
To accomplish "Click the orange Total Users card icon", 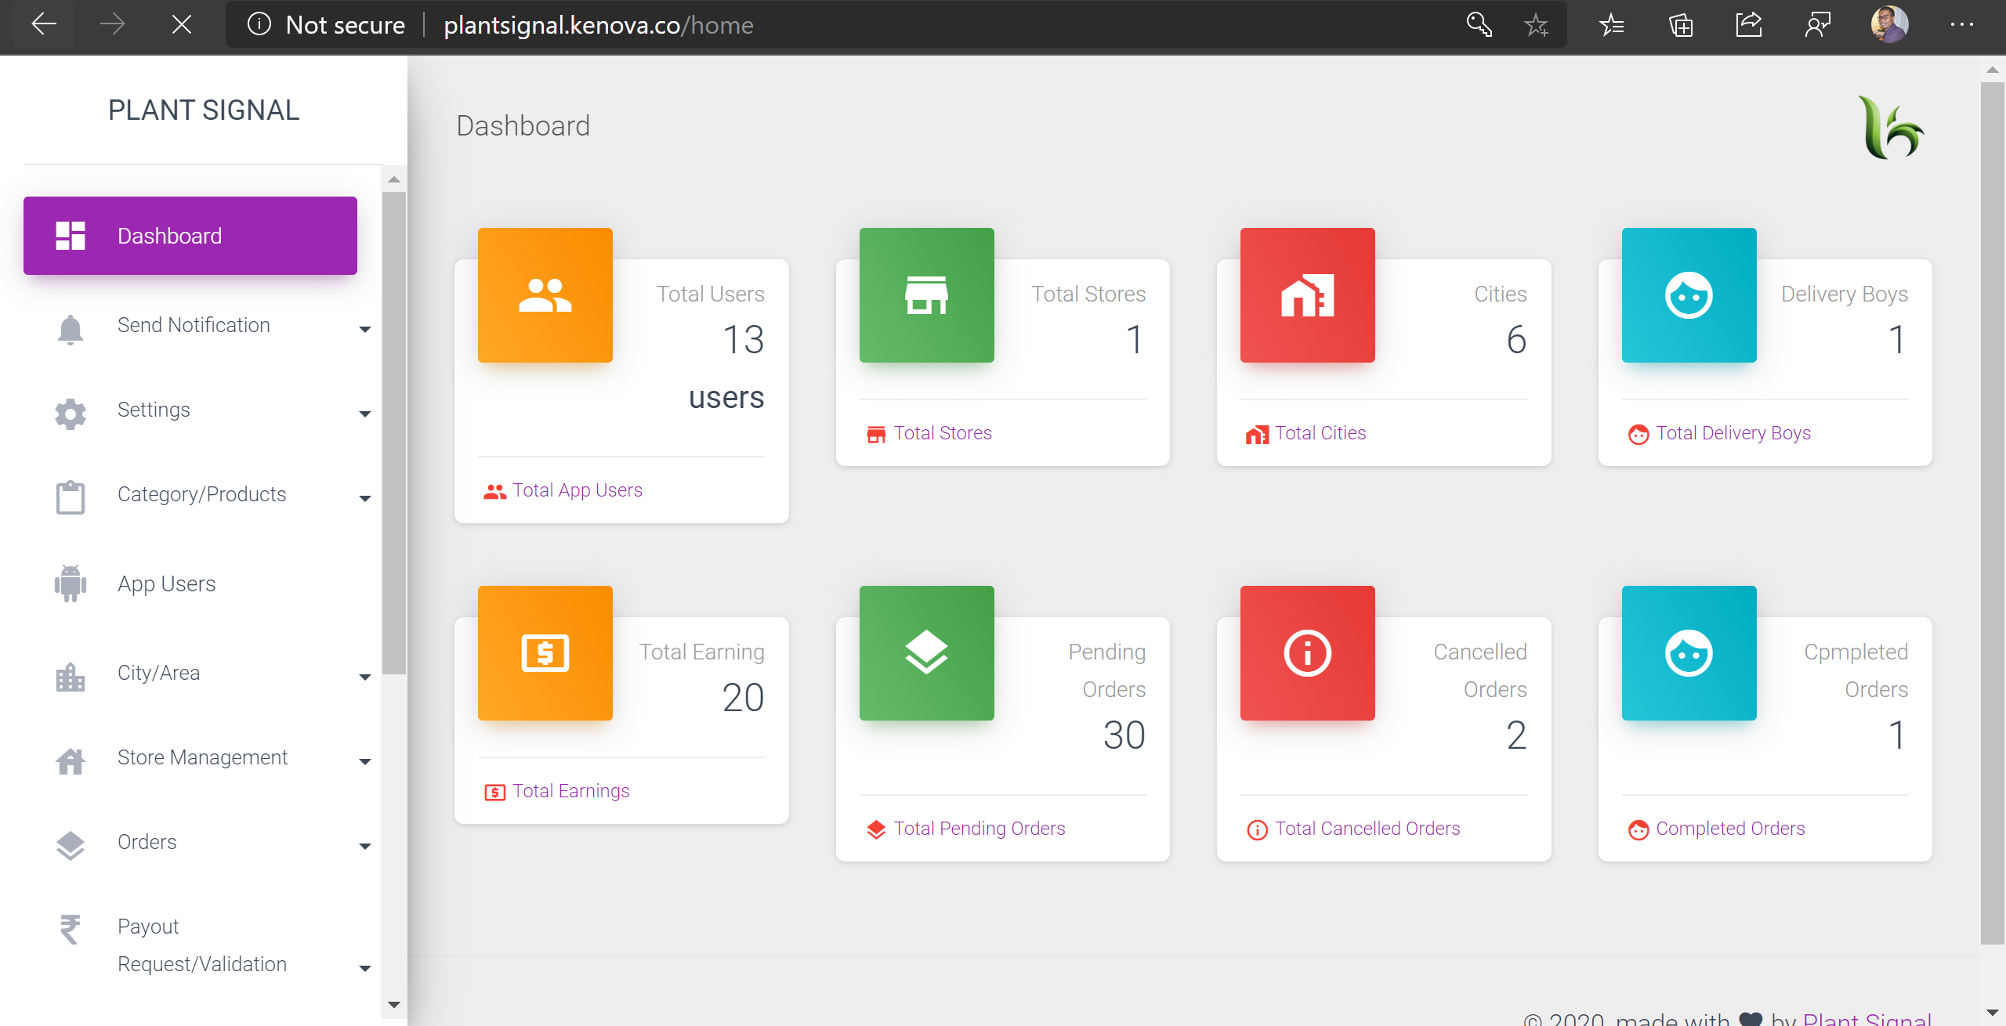I will [545, 295].
